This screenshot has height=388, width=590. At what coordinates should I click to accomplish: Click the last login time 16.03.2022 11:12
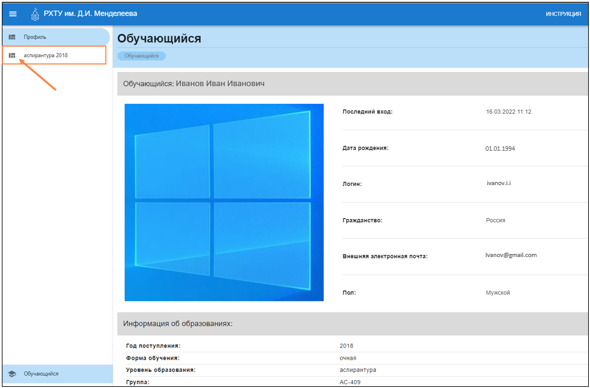pyautogui.click(x=508, y=112)
